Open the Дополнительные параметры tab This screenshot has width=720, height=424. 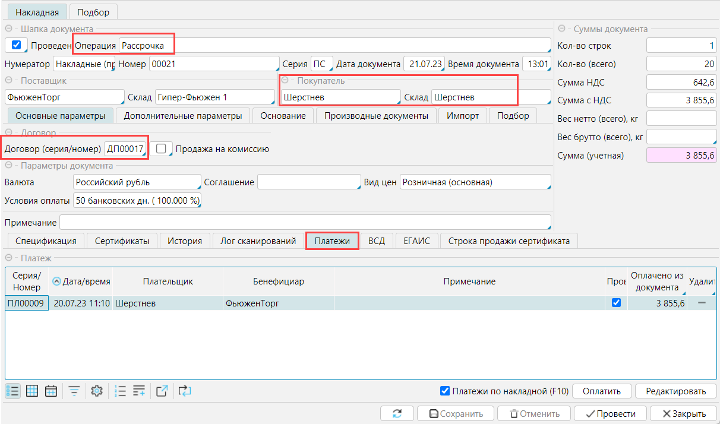[x=182, y=116]
